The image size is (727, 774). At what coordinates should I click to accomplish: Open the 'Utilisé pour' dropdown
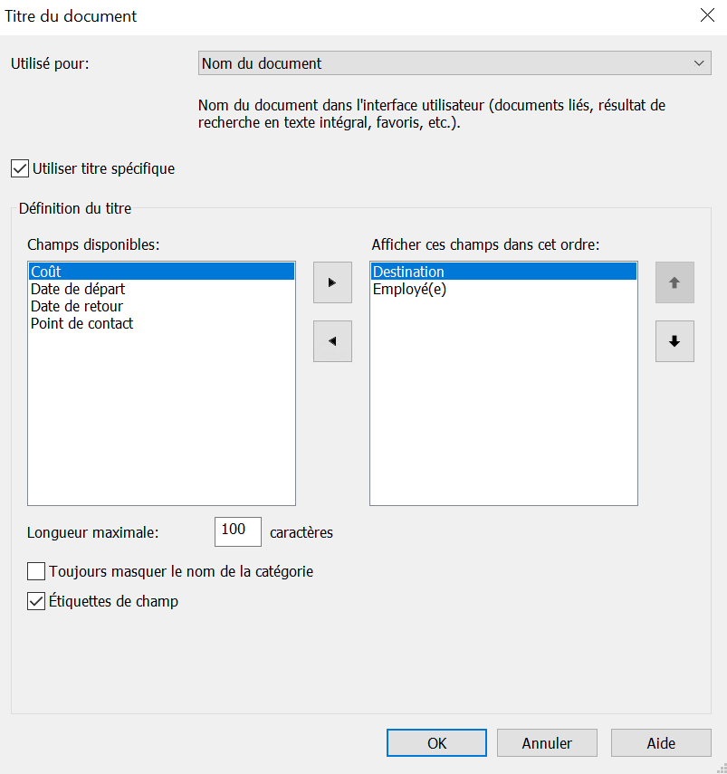pos(454,63)
